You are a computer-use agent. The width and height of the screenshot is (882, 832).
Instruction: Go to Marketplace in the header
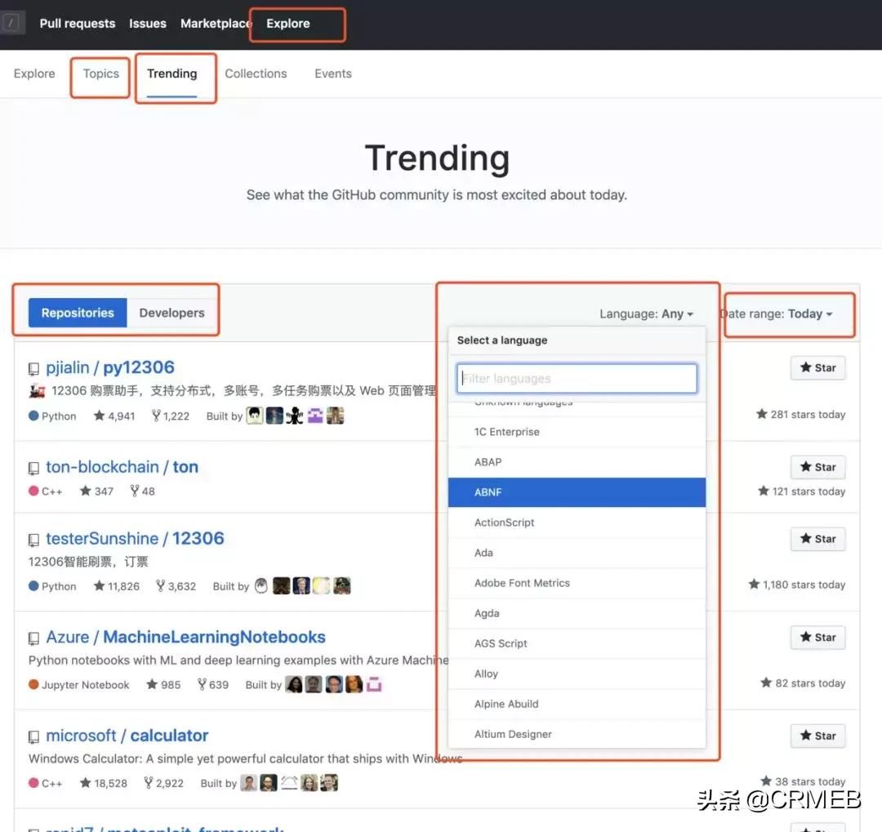click(216, 24)
